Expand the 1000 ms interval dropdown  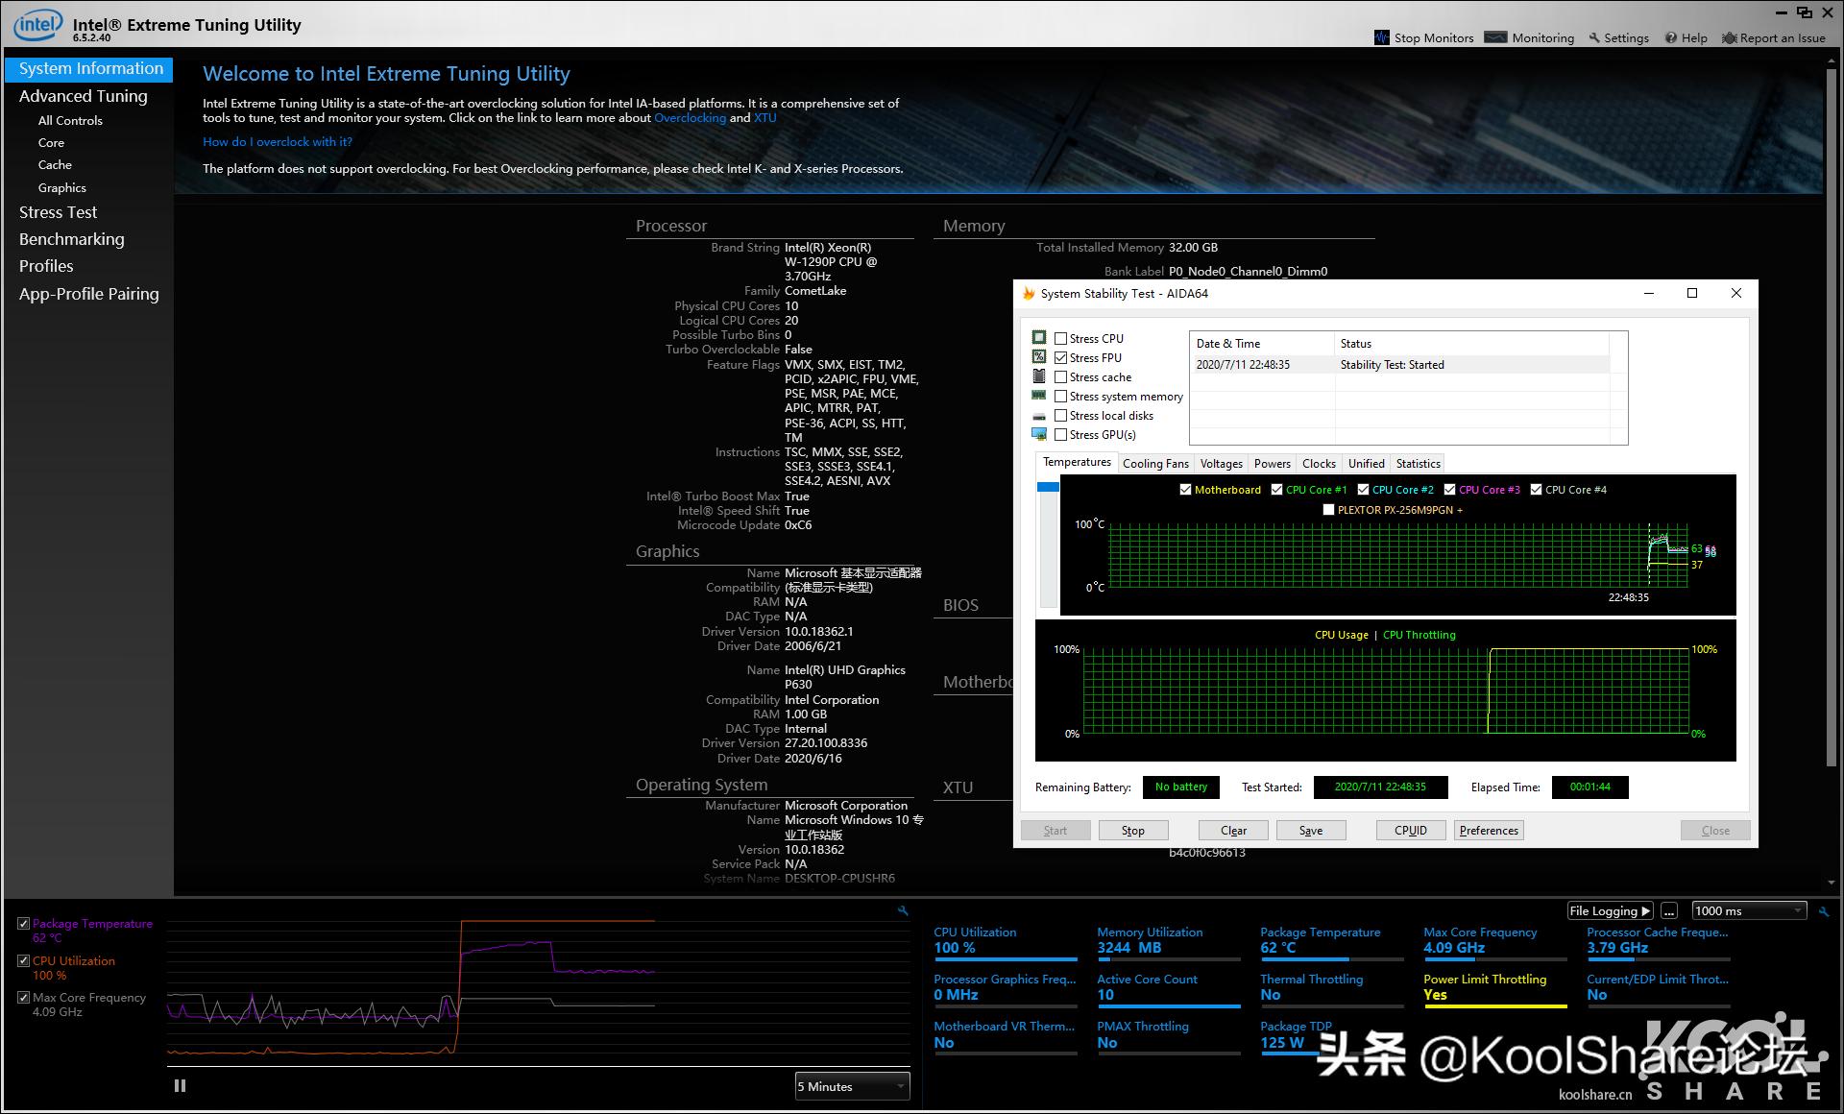pos(1748,911)
